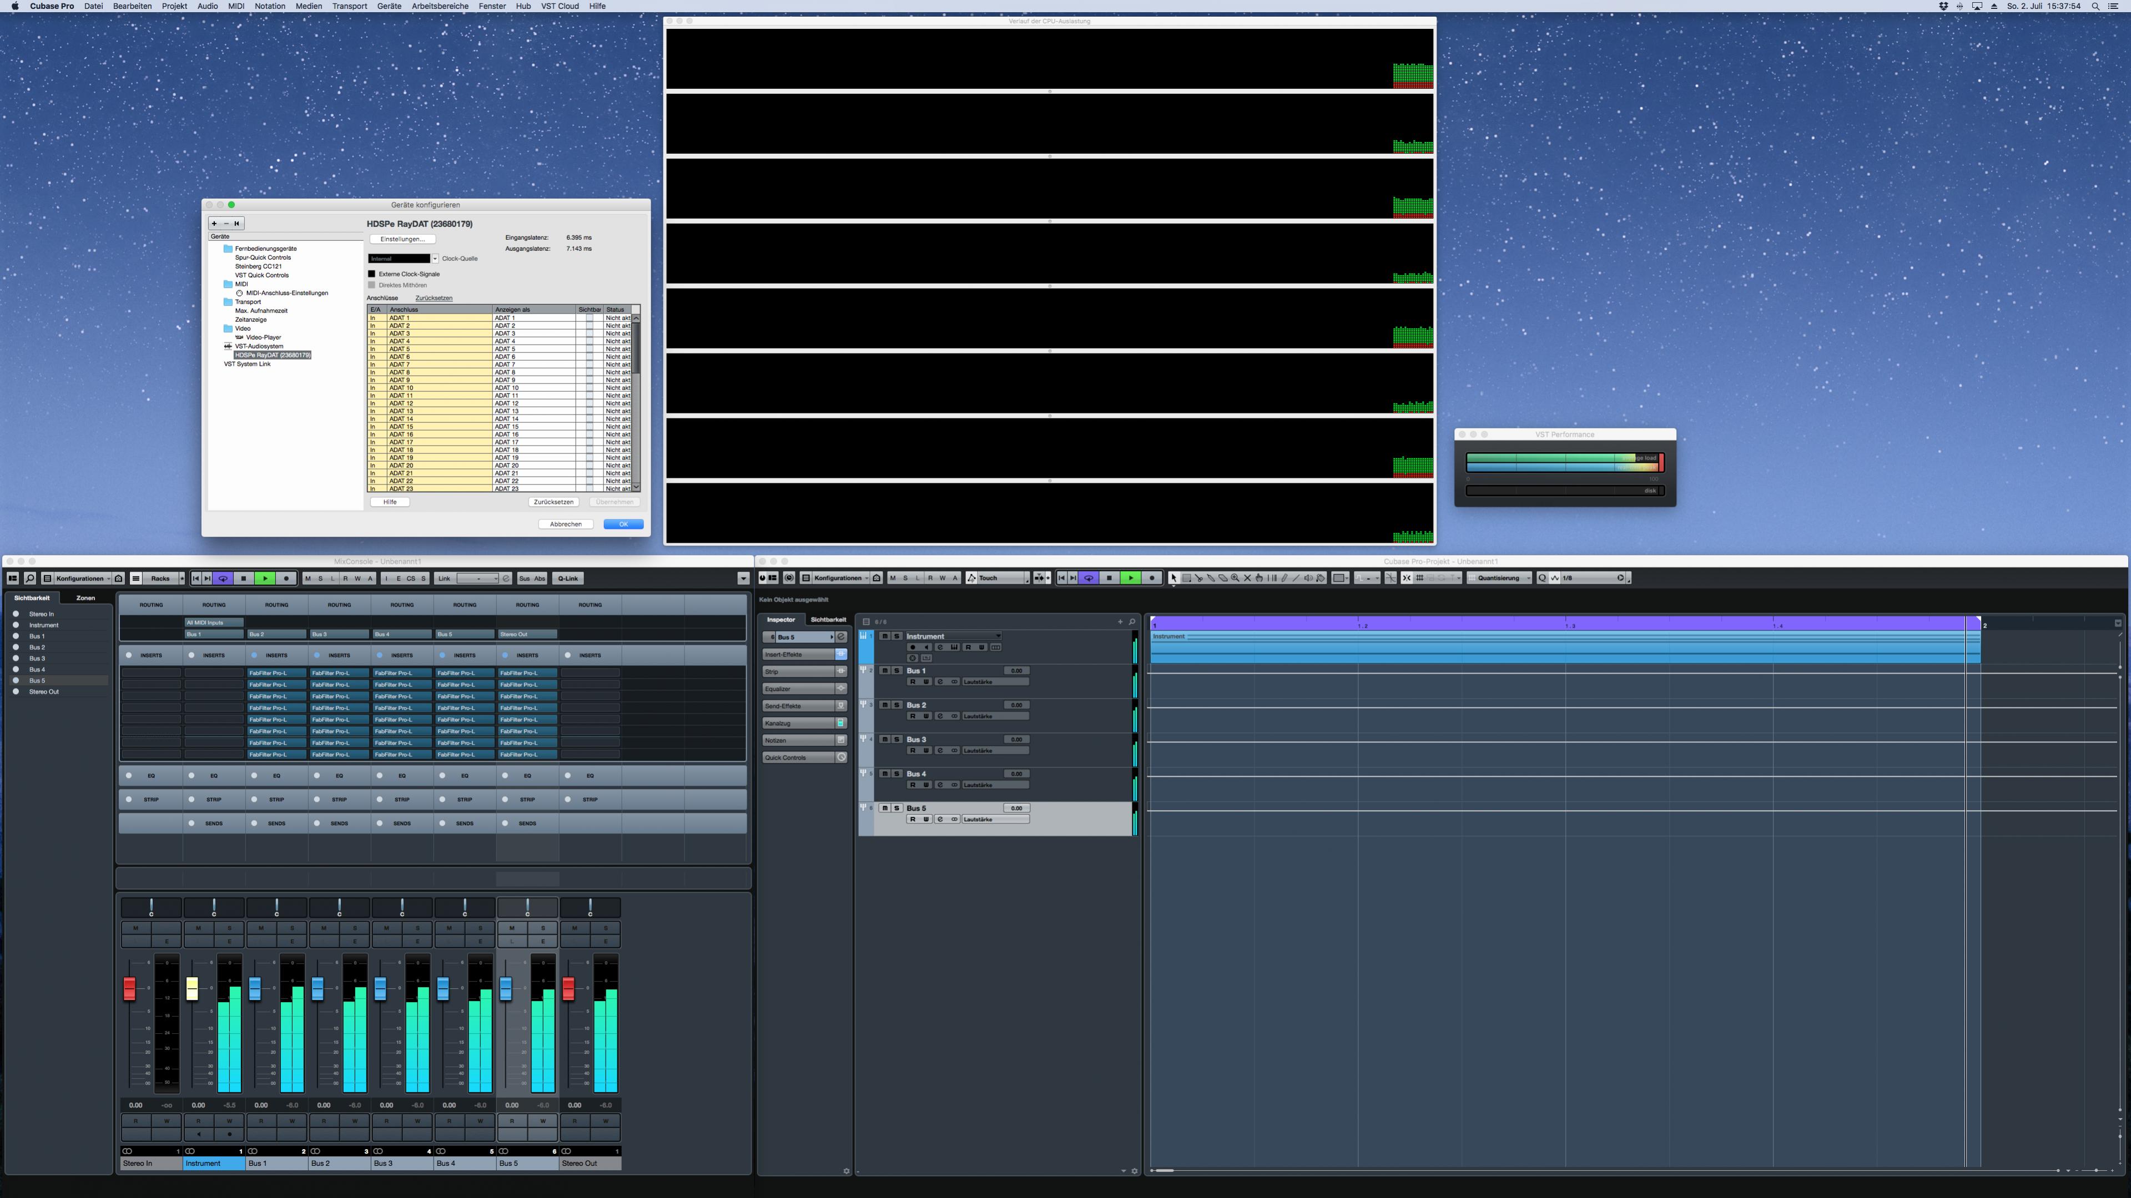2131x1198 pixels.
Task: Select MIDI-Anschluss-Einstellungen in device tree
Action: pyautogui.click(x=286, y=292)
